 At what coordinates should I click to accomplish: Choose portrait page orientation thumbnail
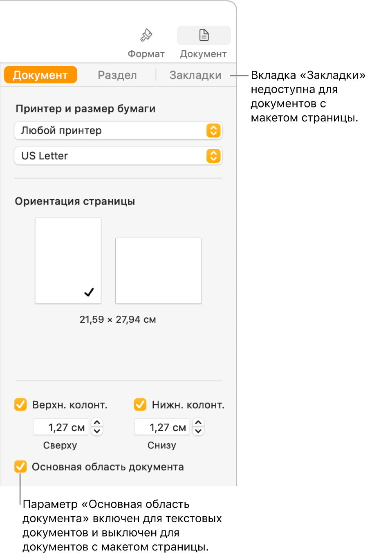click(x=68, y=261)
